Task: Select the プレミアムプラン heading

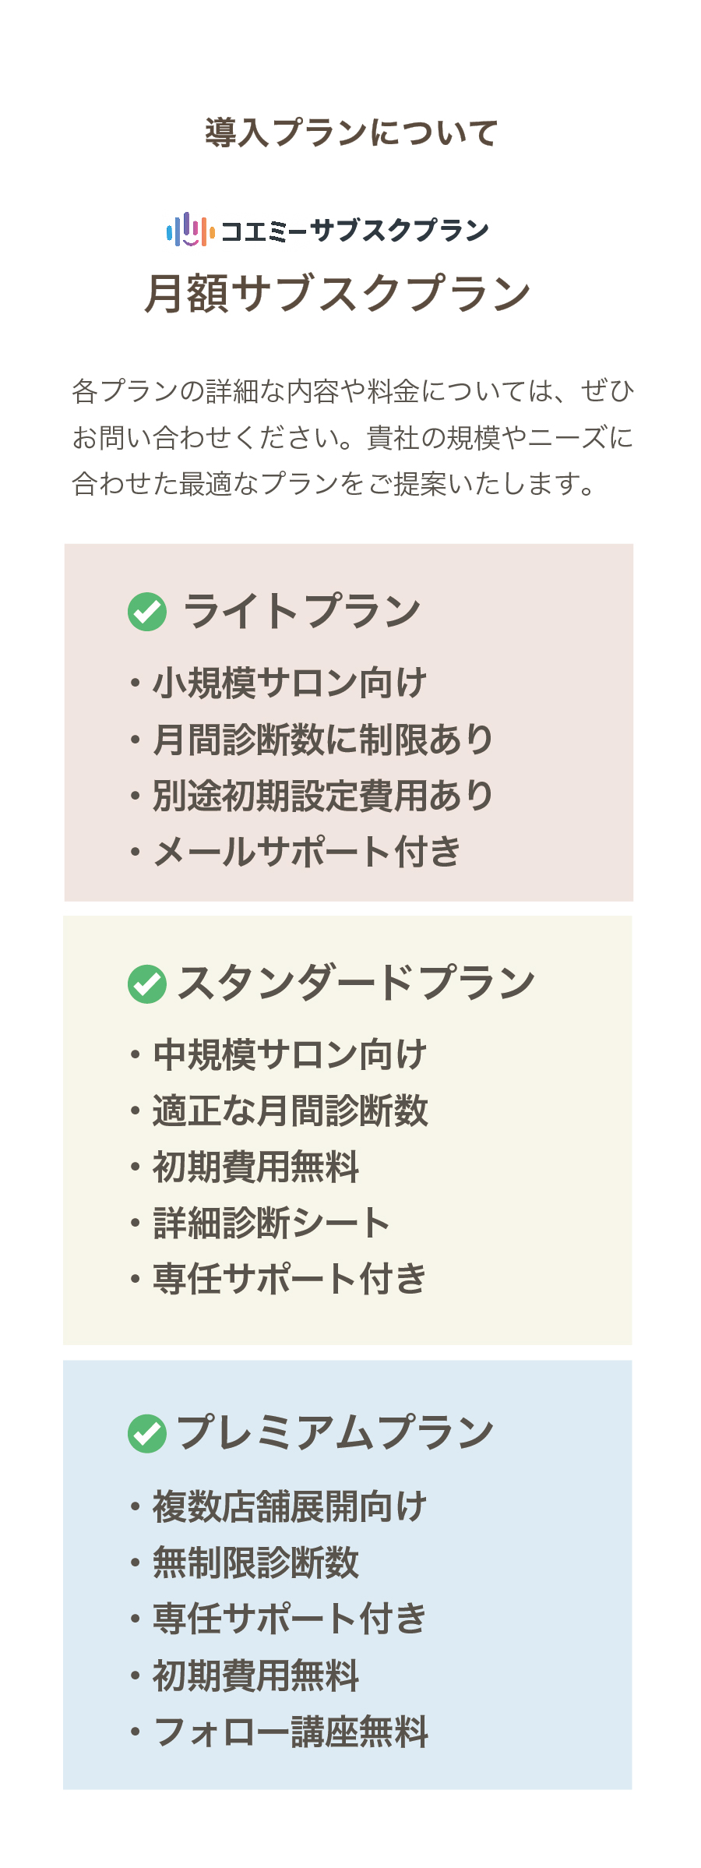Action: [336, 1432]
